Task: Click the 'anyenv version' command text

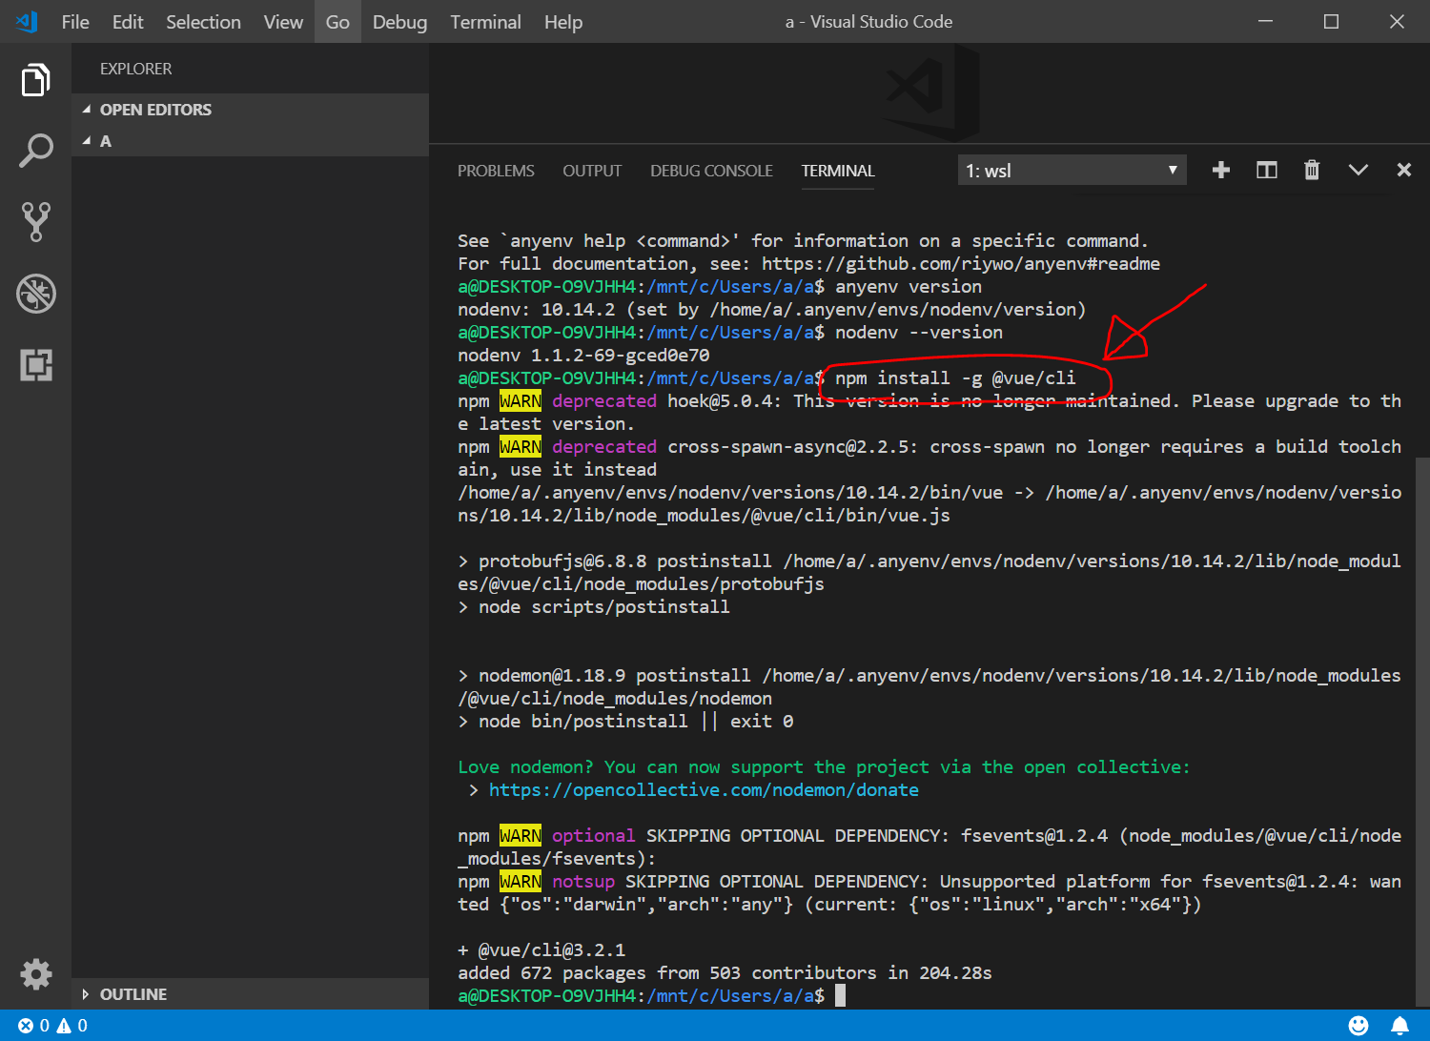Action: pyautogui.click(x=909, y=287)
